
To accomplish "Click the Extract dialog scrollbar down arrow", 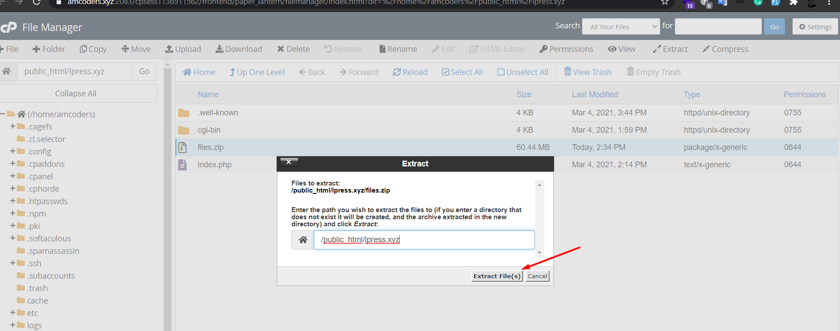I will tap(539, 252).
